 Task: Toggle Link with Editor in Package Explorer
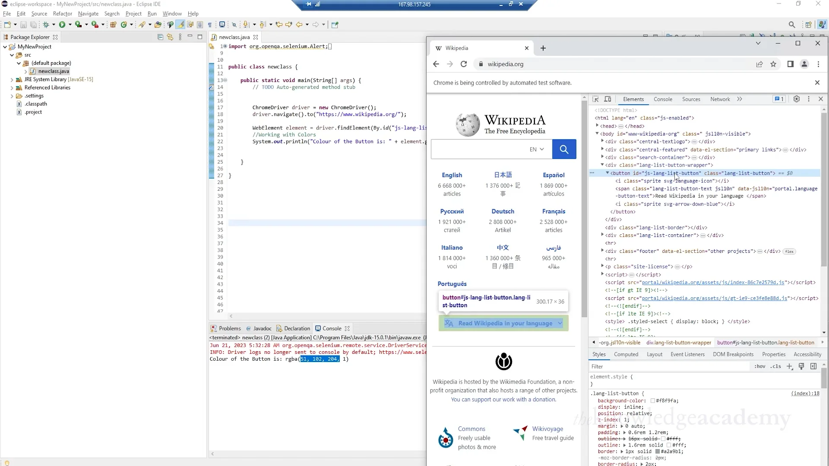(170, 37)
